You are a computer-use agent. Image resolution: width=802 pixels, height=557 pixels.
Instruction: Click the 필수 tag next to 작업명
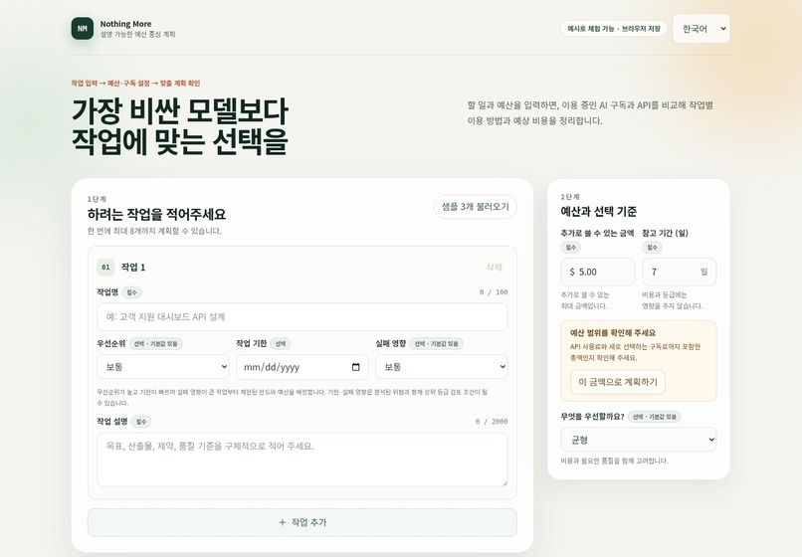pyautogui.click(x=132, y=292)
